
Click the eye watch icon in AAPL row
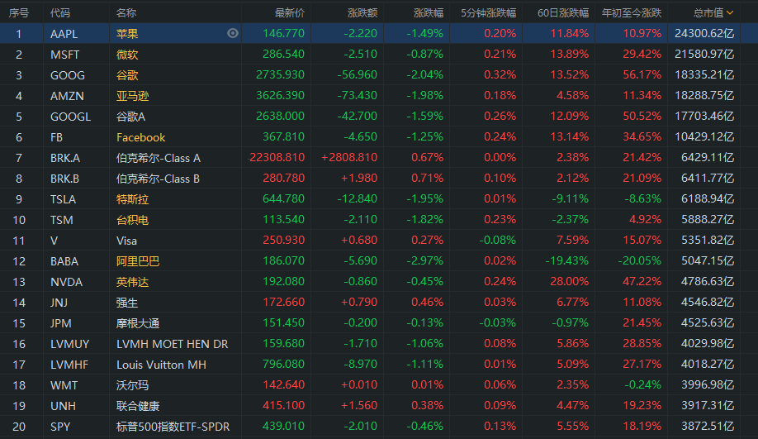233,33
